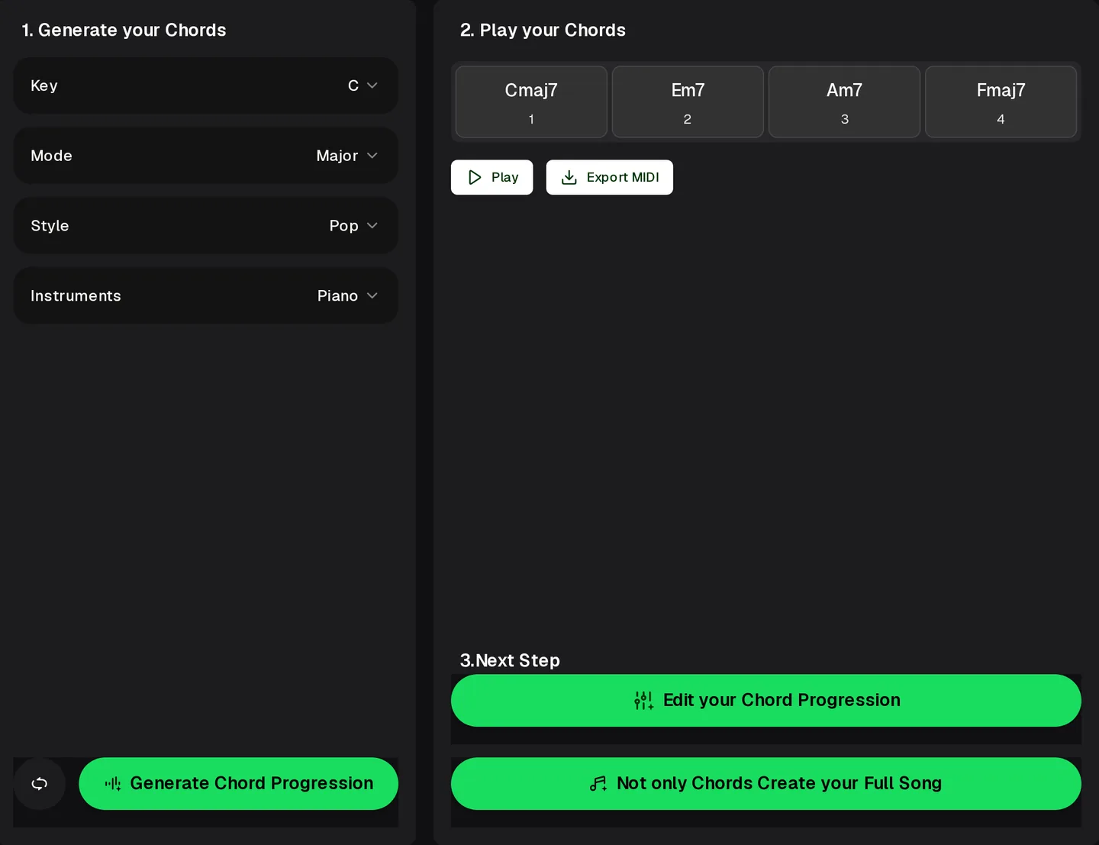
Task: Click the refresh loop icon button
Action: (40, 783)
